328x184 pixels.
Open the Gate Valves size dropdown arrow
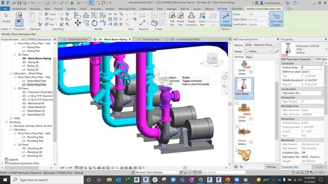pos(251,96)
